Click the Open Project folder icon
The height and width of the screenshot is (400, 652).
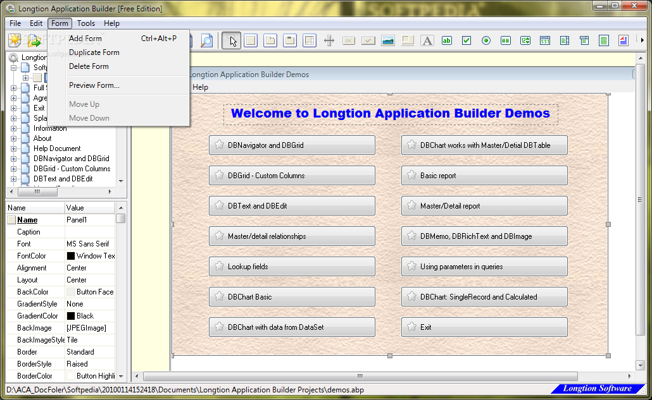tap(34, 40)
